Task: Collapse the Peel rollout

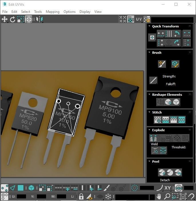Action: coord(149,161)
